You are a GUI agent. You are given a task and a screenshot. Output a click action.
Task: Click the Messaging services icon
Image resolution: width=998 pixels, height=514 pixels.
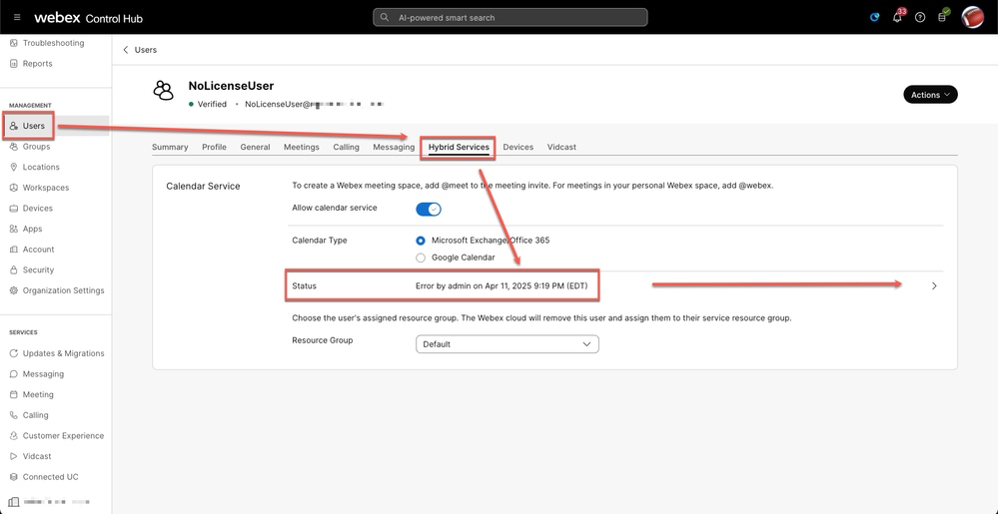coord(13,374)
